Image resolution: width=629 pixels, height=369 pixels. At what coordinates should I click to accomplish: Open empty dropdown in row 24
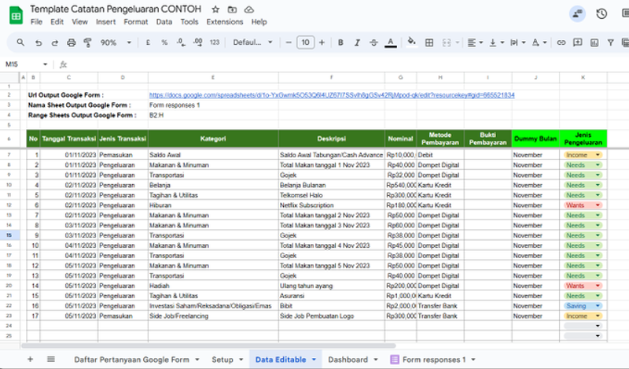click(598, 326)
